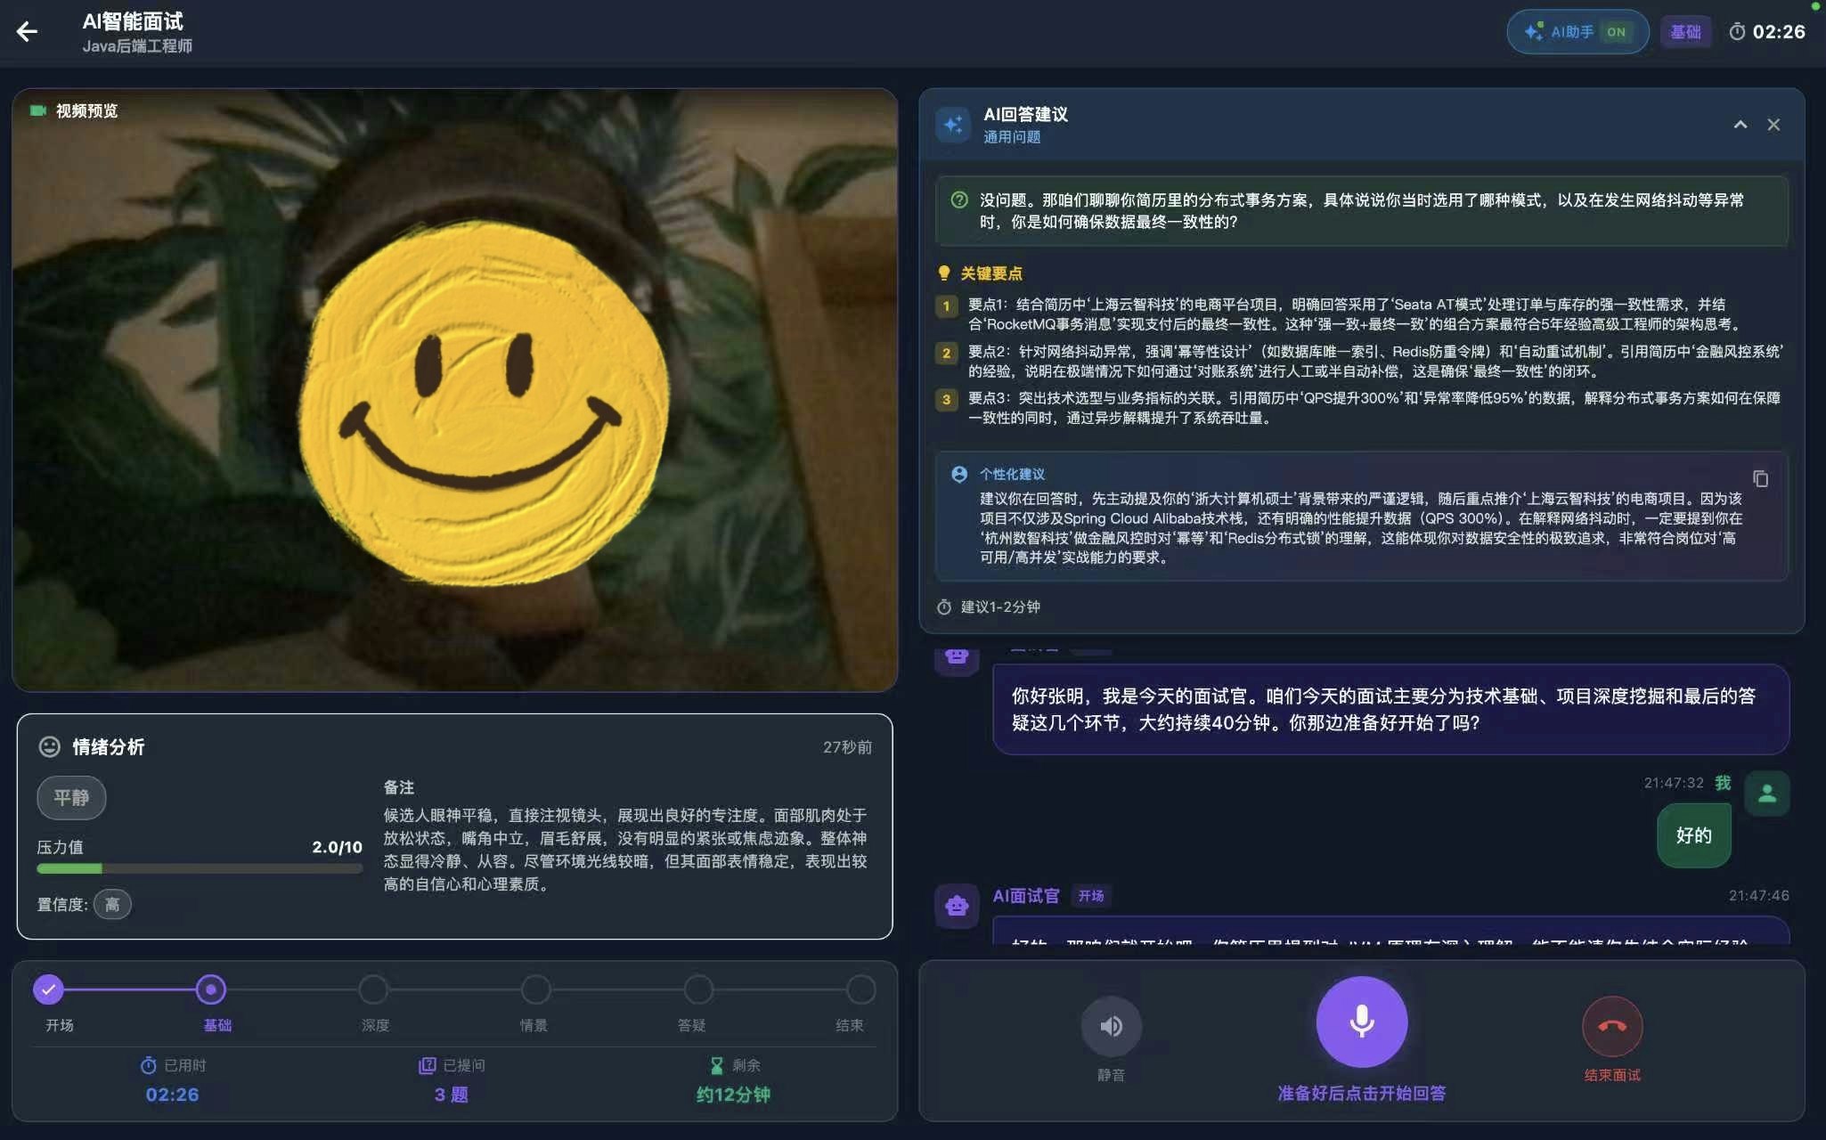Click the back arrow to leave the interview
1826x1140 pixels.
[x=29, y=31]
